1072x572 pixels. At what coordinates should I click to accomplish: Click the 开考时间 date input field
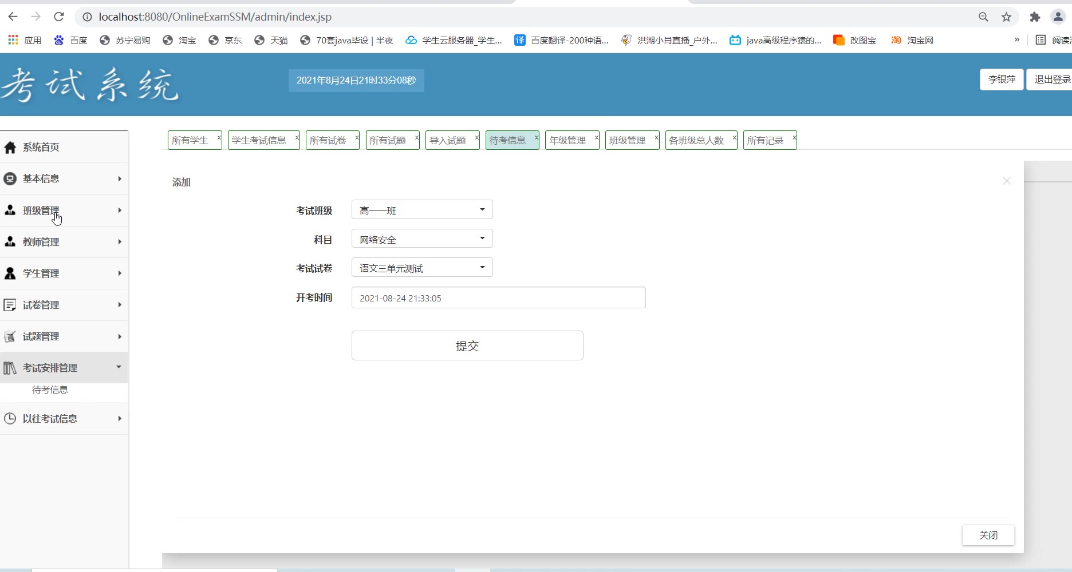pos(498,298)
